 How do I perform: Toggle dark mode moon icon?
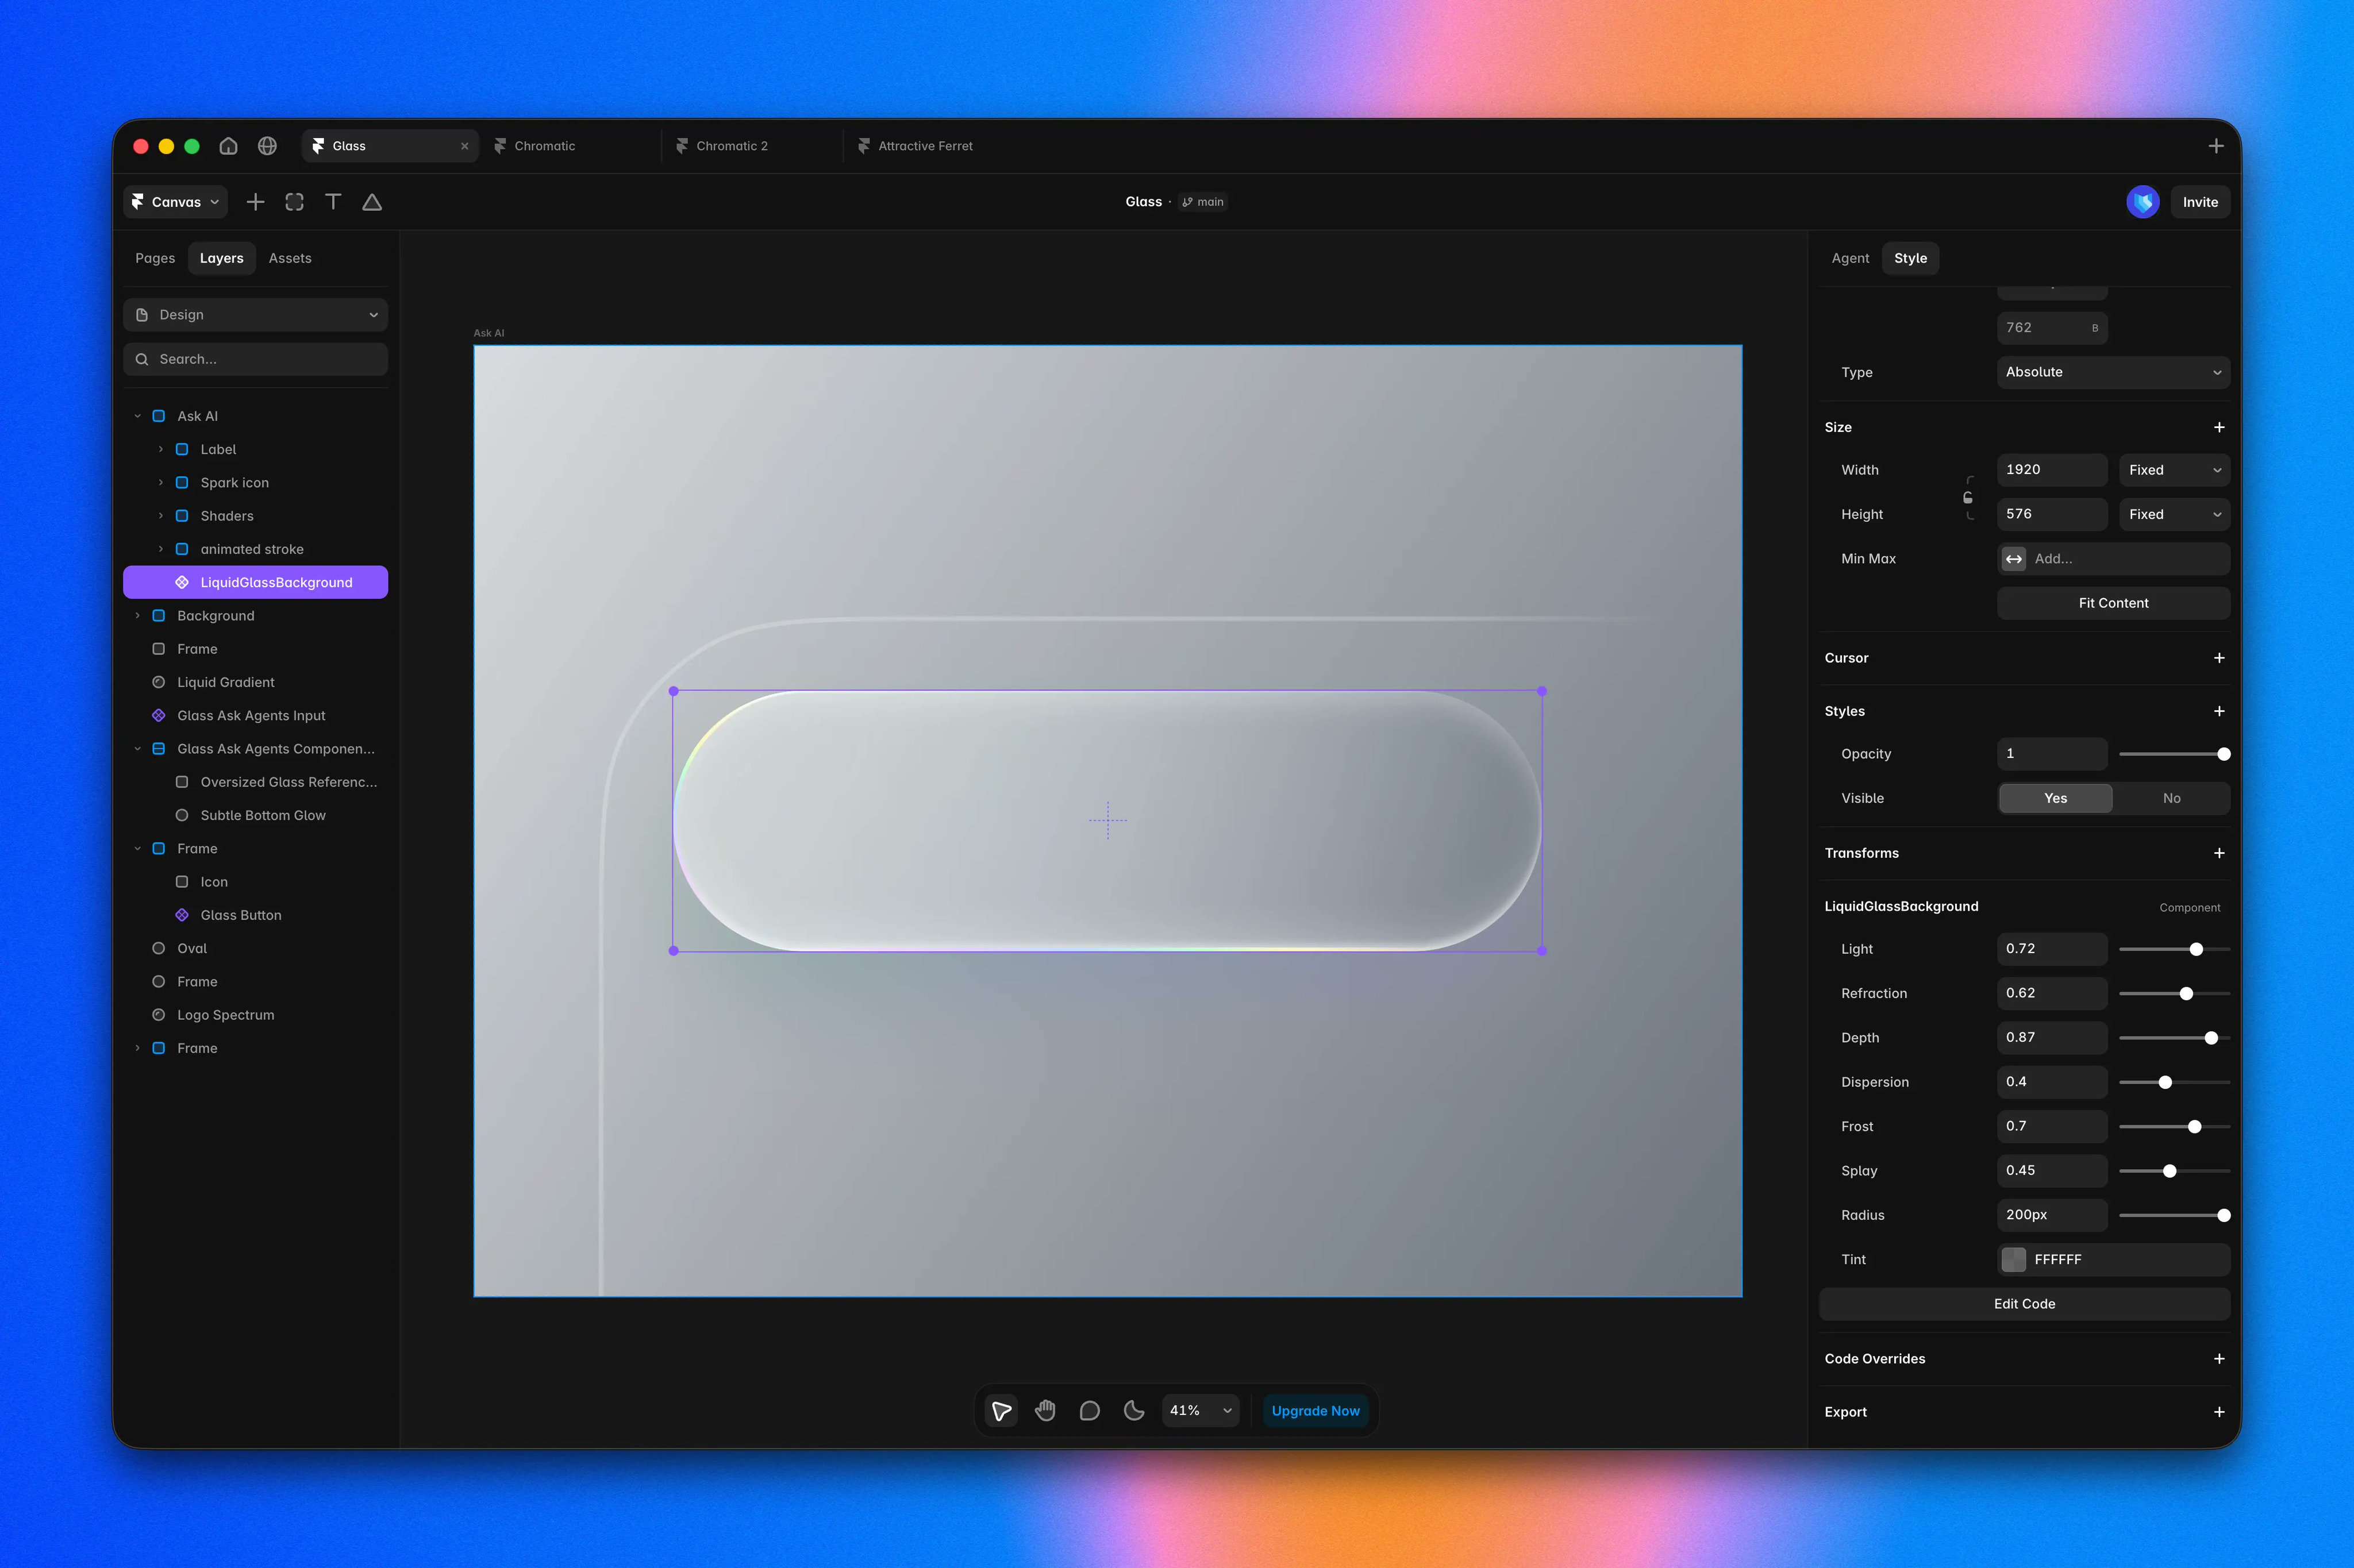point(1134,1411)
